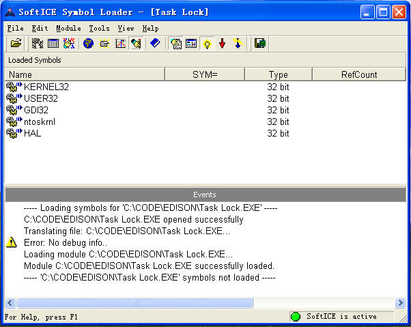Click the symbol table grid toolbar icon

(53, 43)
